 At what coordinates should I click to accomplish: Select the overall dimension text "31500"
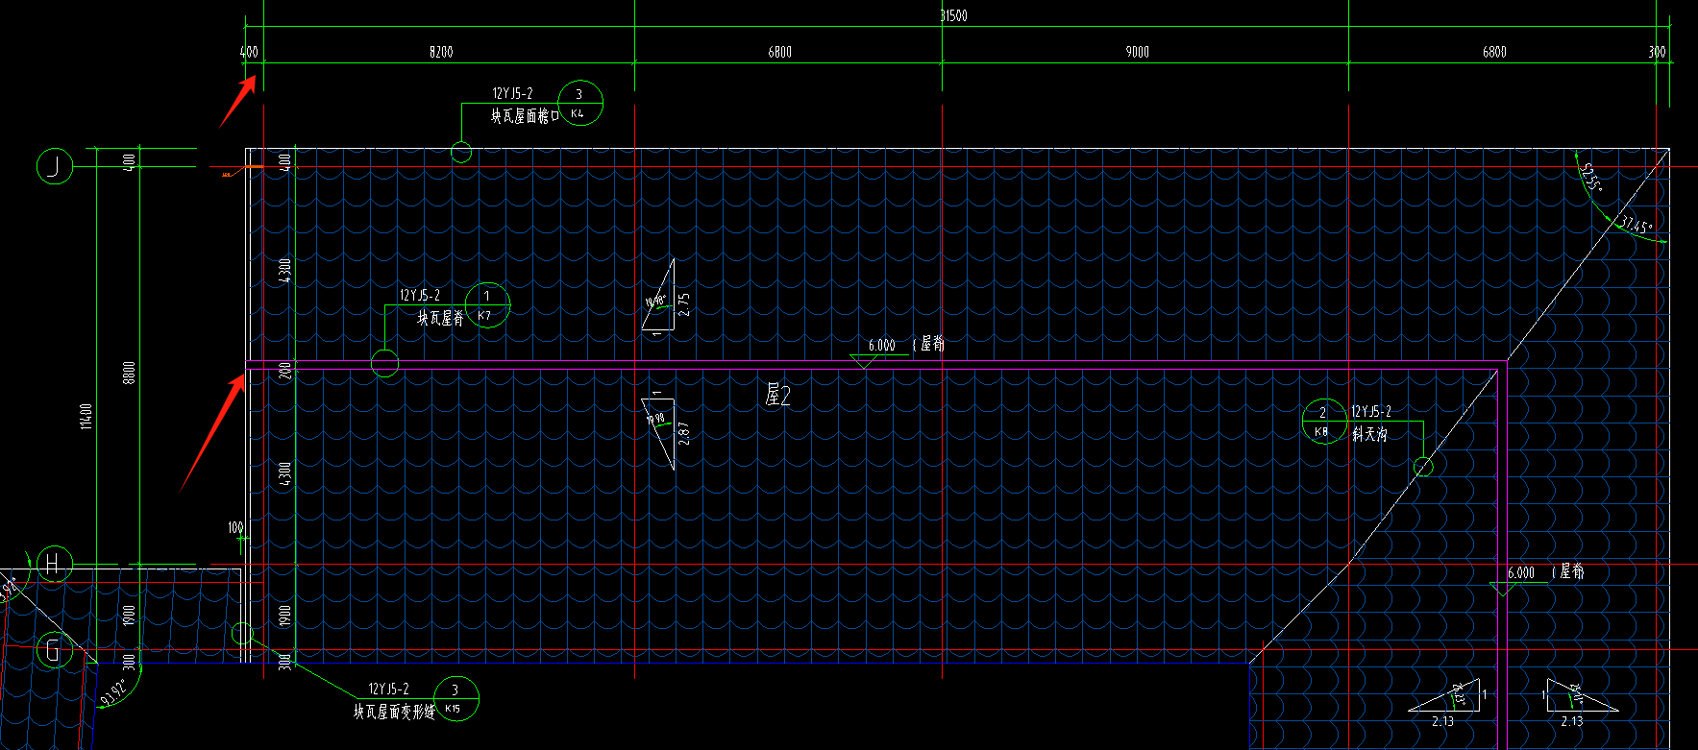click(953, 15)
